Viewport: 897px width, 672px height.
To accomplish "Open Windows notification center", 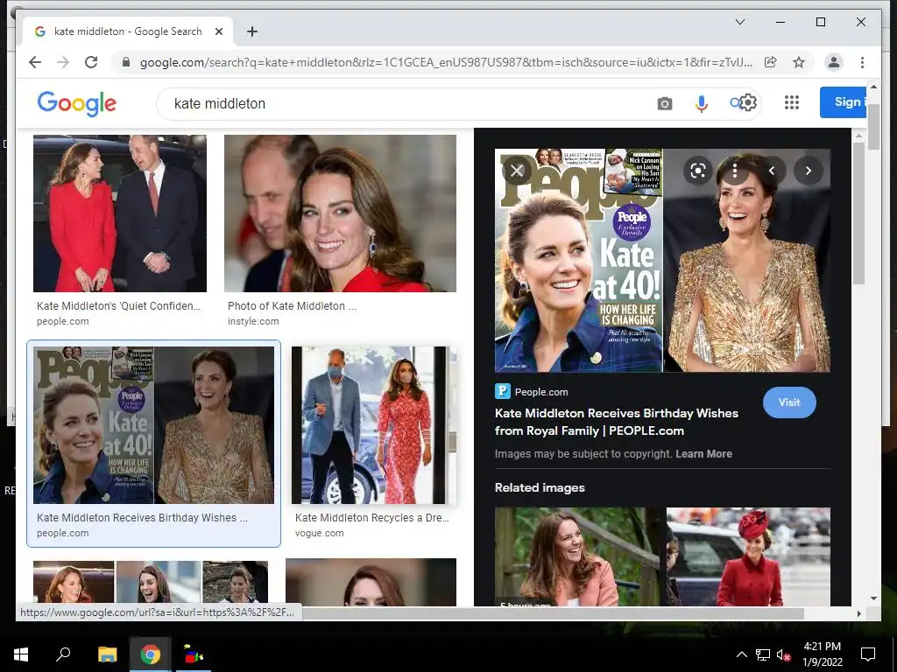I will click(868, 654).
